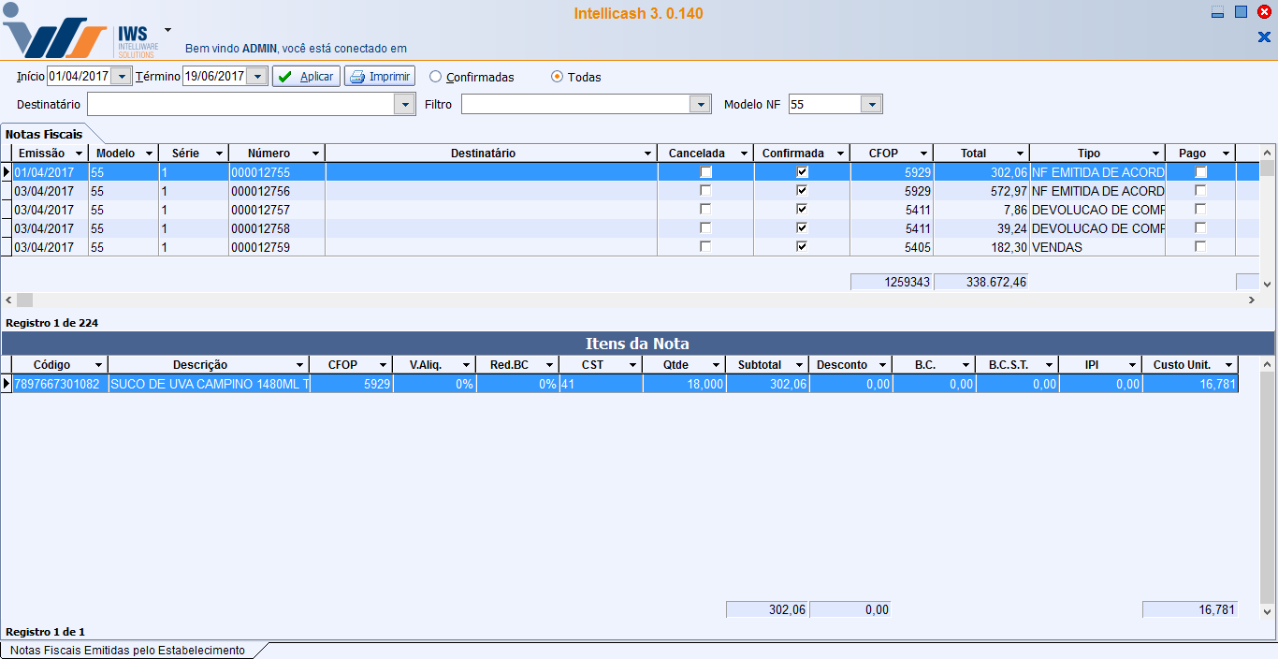Open the Custo Unit. column filter arrow
Image resolution: width=1278 pixels, height=659 pixels.
pos(1228,365)
